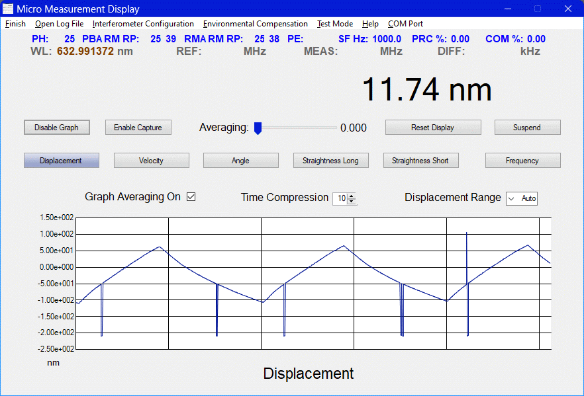Image resolution: width=584 pixels, height=396 pixels.
Task: Suspend the measurement with Suspend button
Action: pyautogui.click(x=527, y=128)
